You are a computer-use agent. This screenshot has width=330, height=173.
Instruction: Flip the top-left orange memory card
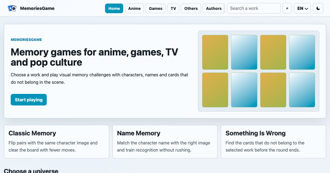click(215, 52)
